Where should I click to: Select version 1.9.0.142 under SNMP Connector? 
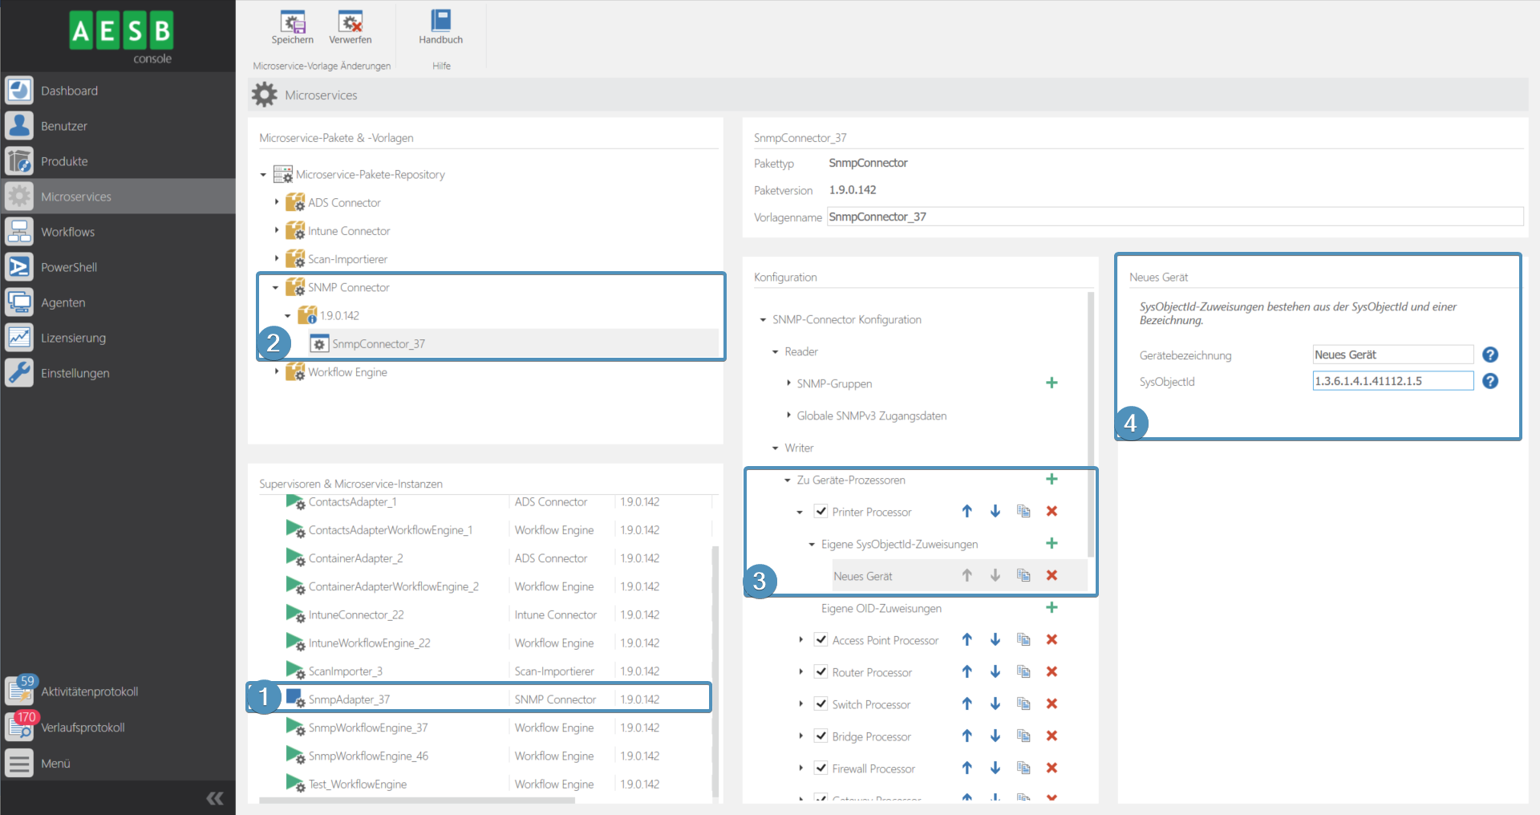(339, 316)
